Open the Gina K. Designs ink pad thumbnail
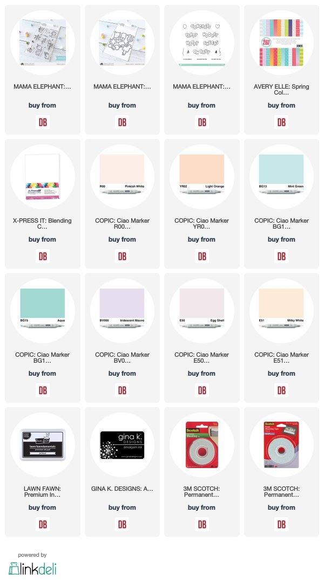Viewport: 324px width, 580px height. [x=122, y=445]
